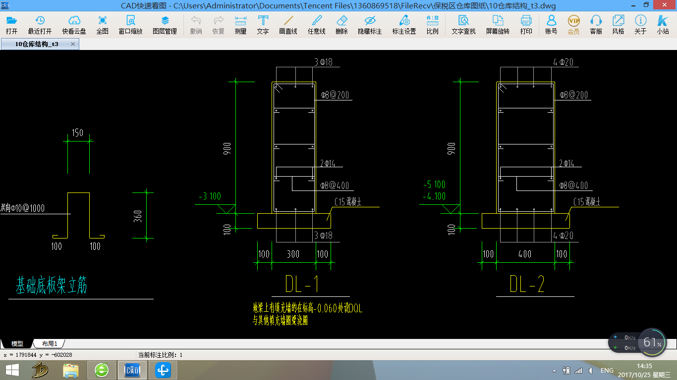The height and width of the screenshot is (380, 677).
Task: Toggle 隐藏标注 hide annotations
Action: (370, 25)
